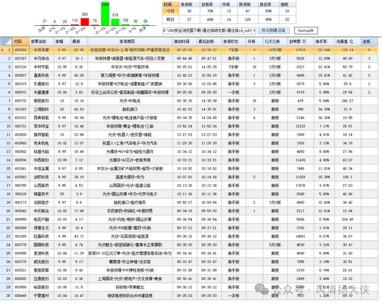
Task: Click the red 890 bar in the chart
Action: (x=85, y=22)
